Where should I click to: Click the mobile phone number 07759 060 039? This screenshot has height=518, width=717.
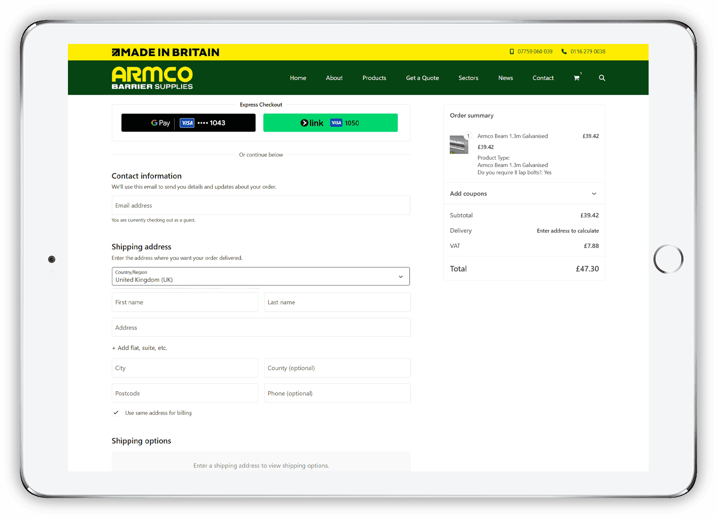click(x=534, y=52)
